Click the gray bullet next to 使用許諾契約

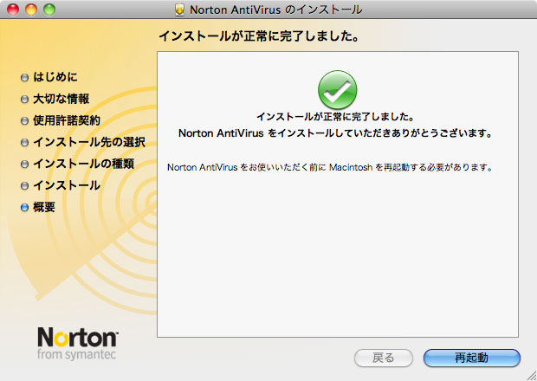pyautogui.click(x=24, y=121)
